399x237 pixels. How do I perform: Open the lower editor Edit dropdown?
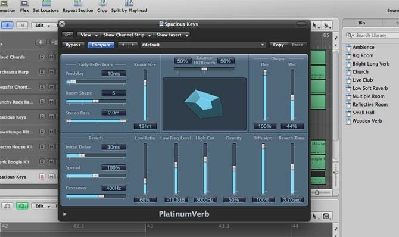tap(42, 206)
